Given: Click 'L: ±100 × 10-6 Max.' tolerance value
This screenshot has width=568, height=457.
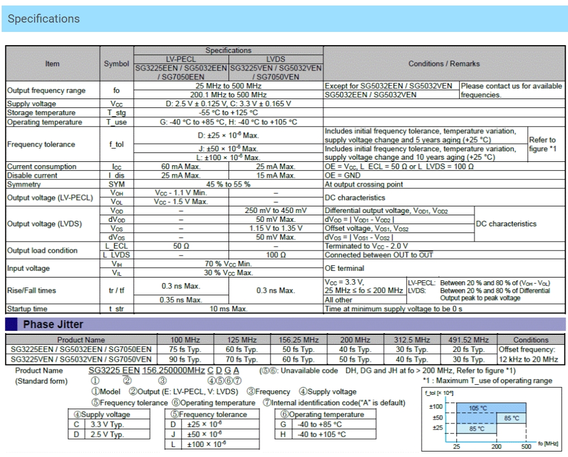Looking at the screenshot, I should tap(228, 157).
